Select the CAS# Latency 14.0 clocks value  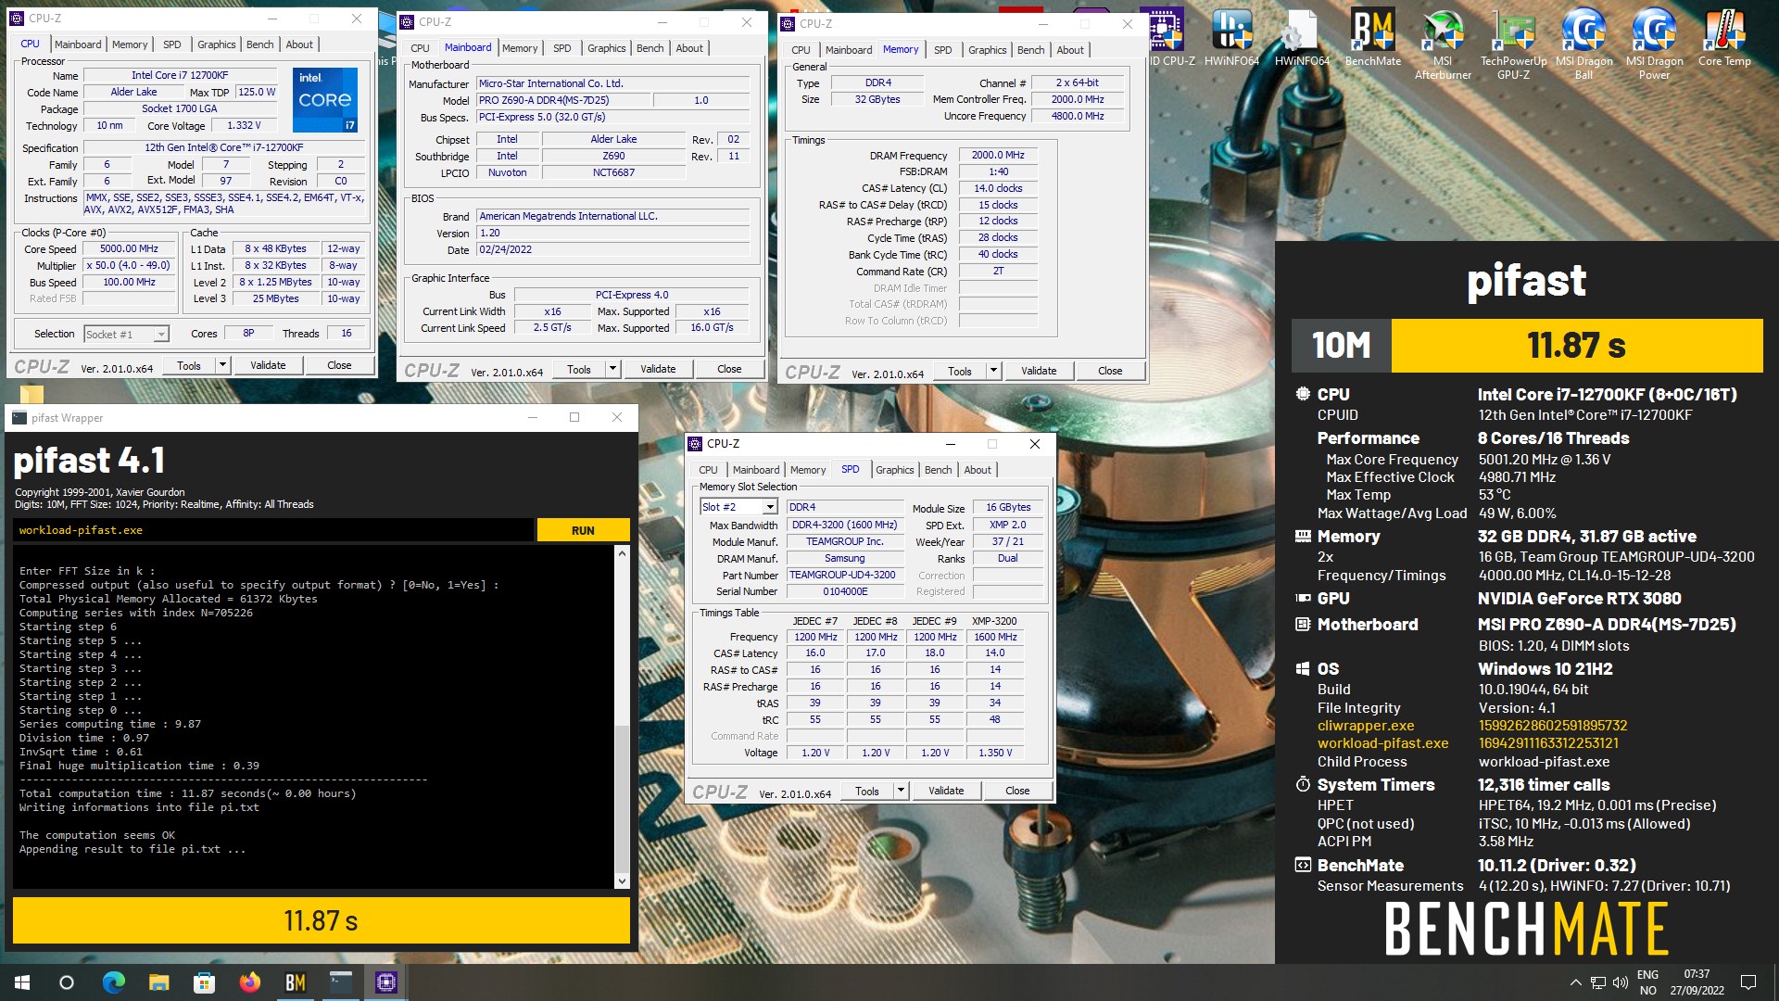[998, 188]
